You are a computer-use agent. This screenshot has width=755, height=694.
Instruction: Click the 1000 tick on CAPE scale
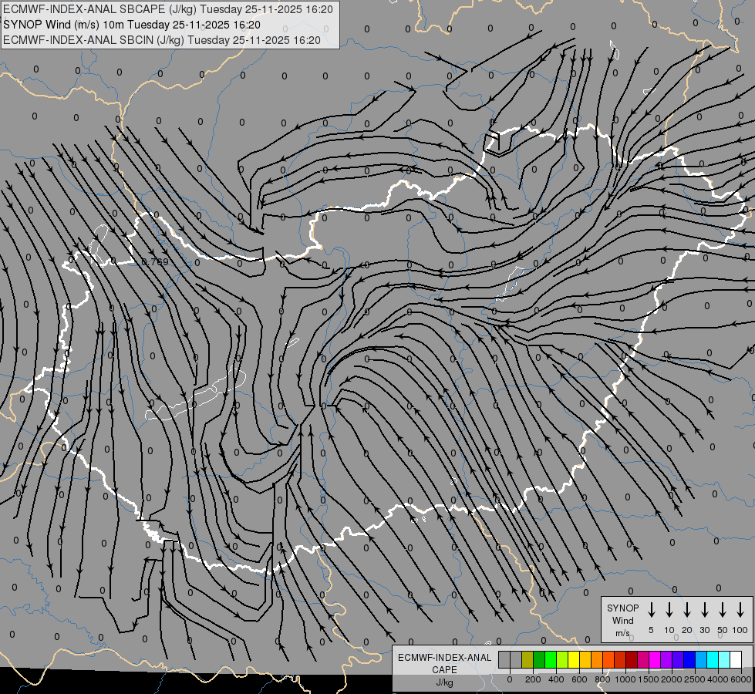coord(625,679)
